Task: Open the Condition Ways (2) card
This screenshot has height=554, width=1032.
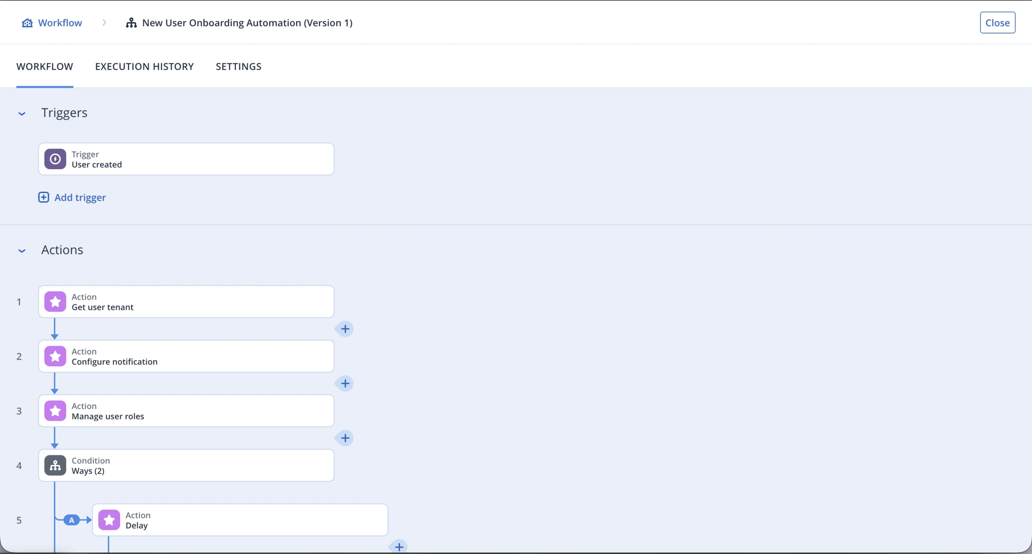Action: point(186,465)
